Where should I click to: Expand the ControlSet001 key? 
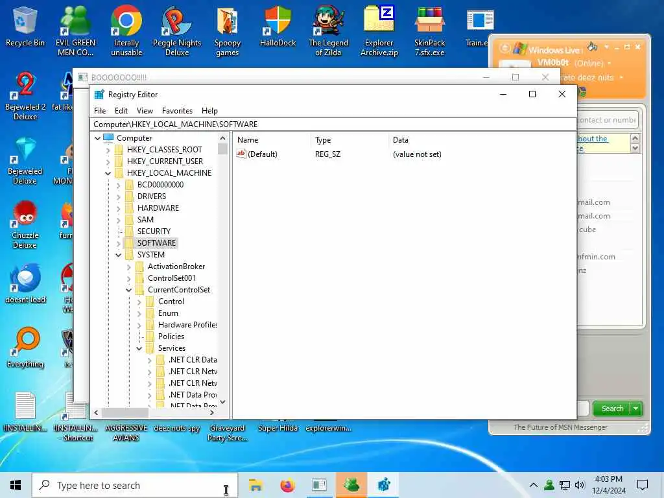129,279
